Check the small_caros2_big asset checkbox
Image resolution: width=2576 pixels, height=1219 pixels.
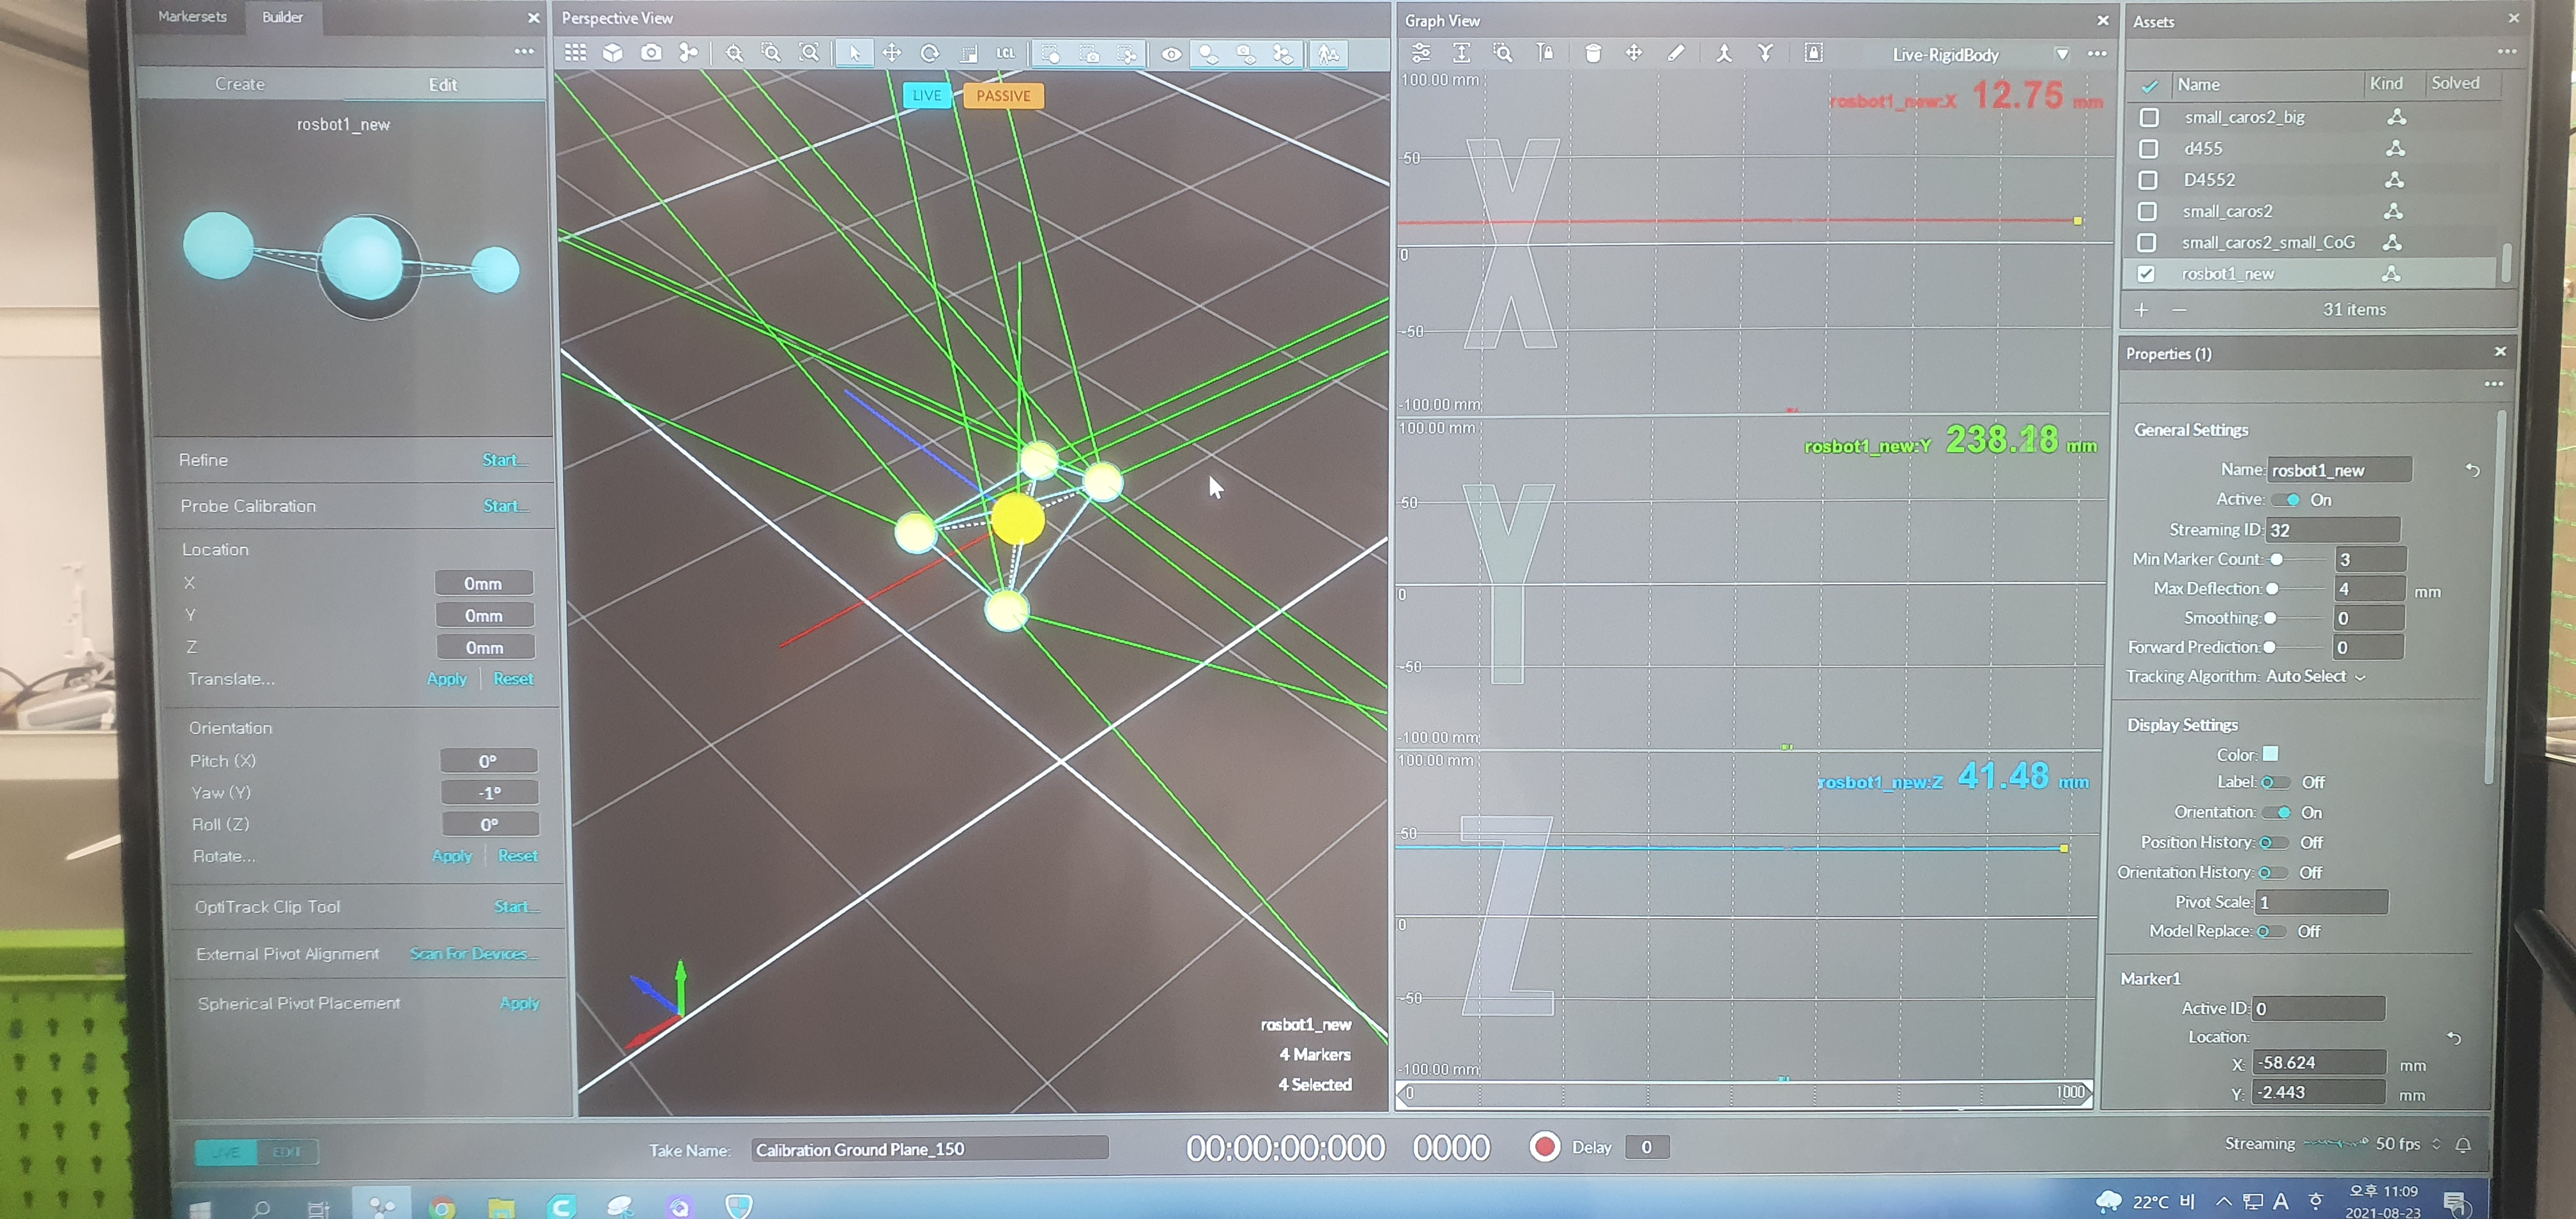2148,118
